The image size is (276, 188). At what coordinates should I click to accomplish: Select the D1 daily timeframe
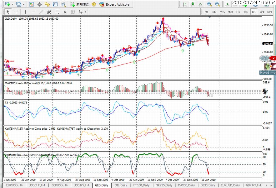tap(253, 12)
